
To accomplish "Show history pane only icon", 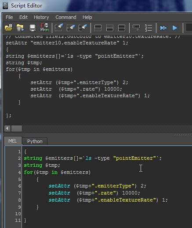I will (x=98, y=28).
